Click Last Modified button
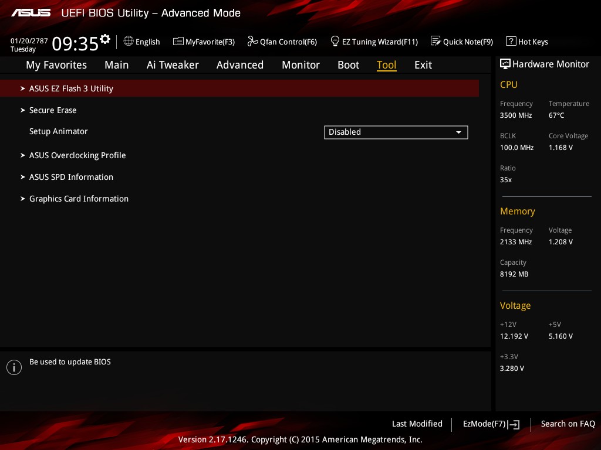Image resolution: width=601 pixels, height=450 pixels. click(417, 424)
